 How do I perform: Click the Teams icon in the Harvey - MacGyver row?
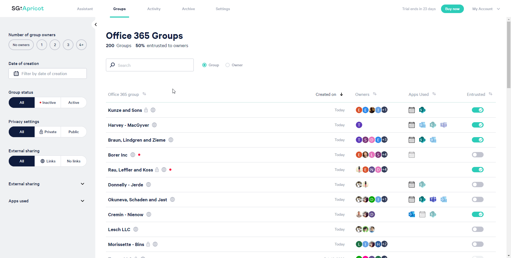click(x=444, y=125)
